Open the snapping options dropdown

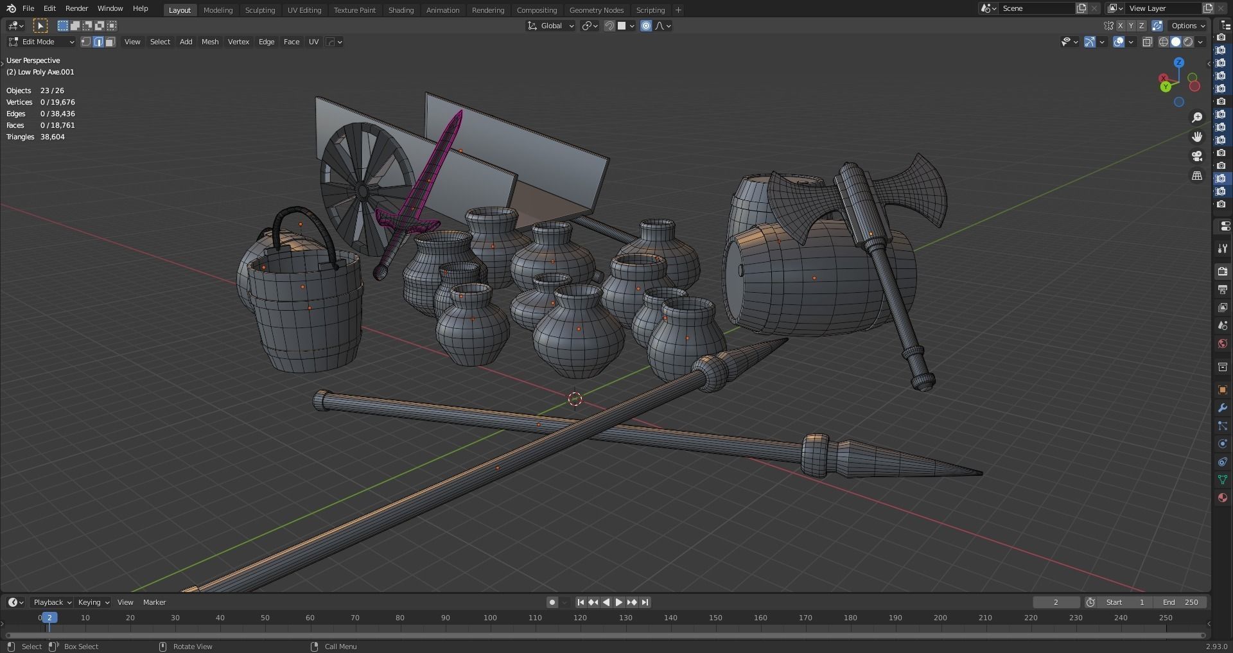626,26
